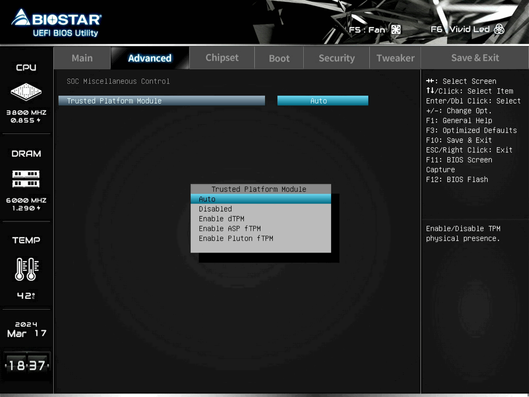This screenshot has width=529, height=397.
Task: Click the date Mar 17
Action: click(x=26, y=333)
